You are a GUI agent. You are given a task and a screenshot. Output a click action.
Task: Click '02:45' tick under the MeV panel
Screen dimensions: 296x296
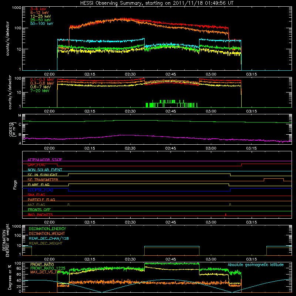click(171, 111)
